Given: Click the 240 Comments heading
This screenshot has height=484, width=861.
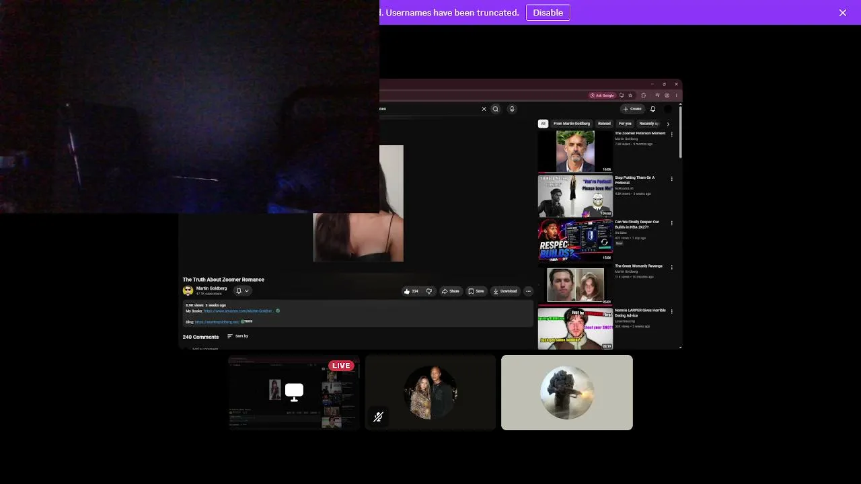Looking at the screenshot, I should click(x=200, y=337).
